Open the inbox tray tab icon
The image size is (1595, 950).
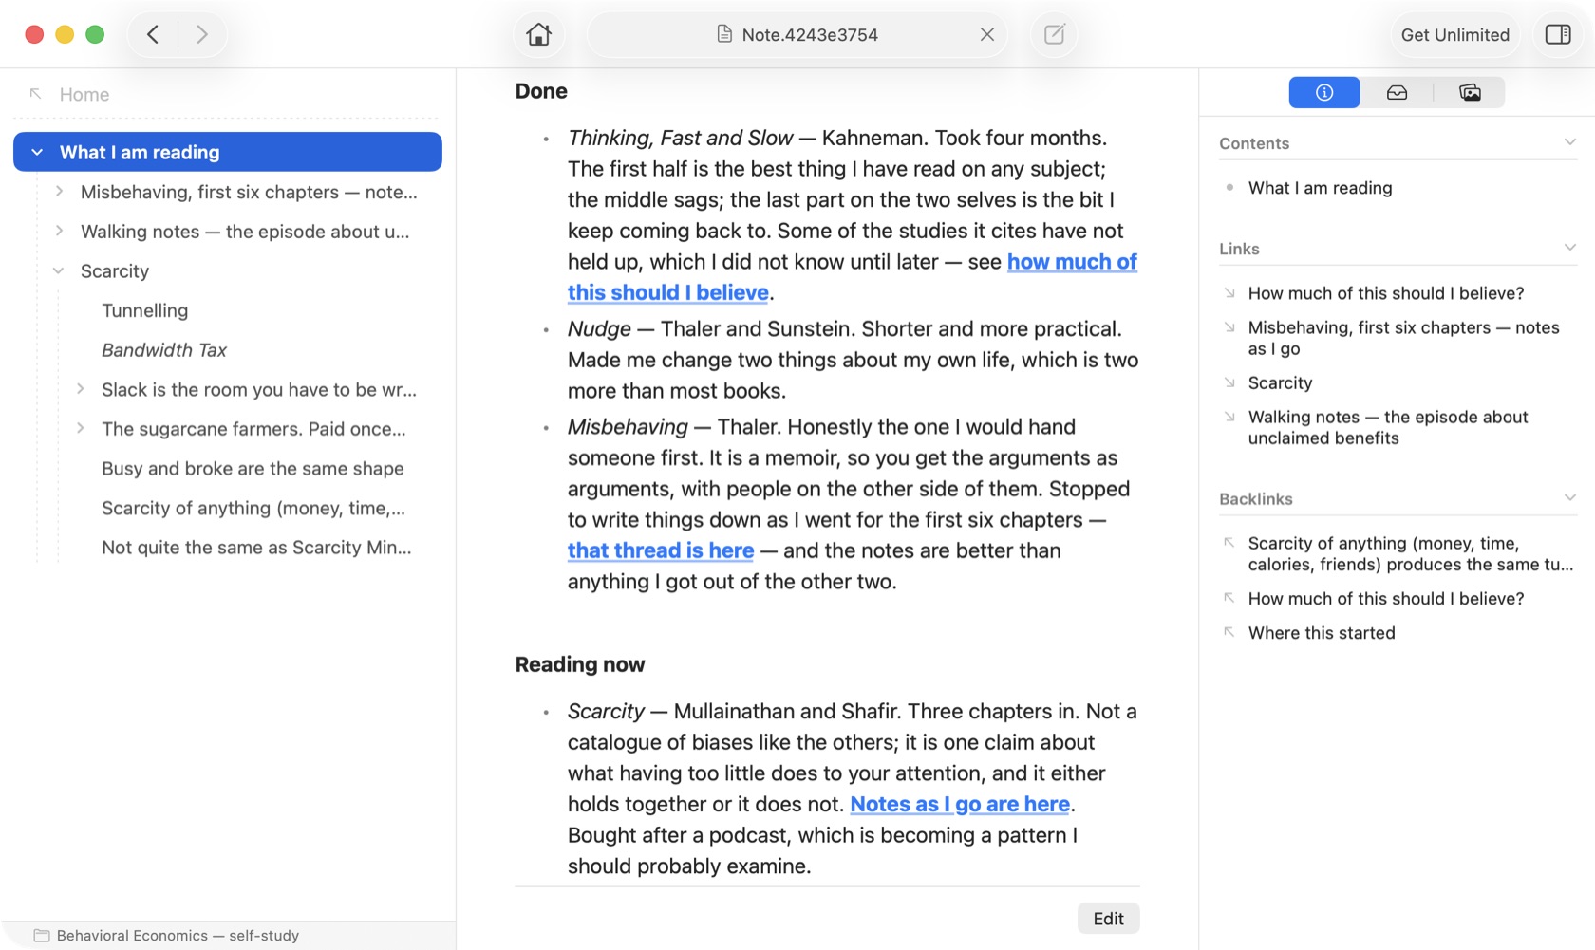pos(1397,92)
